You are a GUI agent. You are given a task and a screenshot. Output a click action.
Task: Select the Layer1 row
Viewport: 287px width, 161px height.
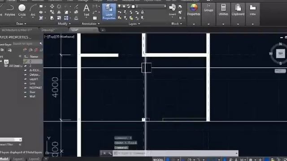pyautogui.click(x=33, y=79)
